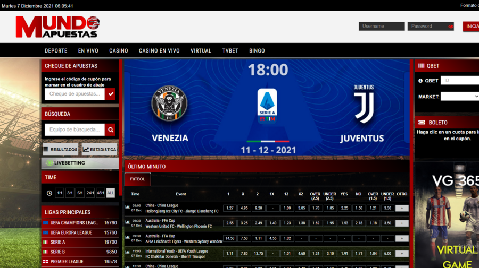Image resolution: width=479 pixels, height=268 pixels.
Task: Click the QBET info icon
Action: pos(420,81)
